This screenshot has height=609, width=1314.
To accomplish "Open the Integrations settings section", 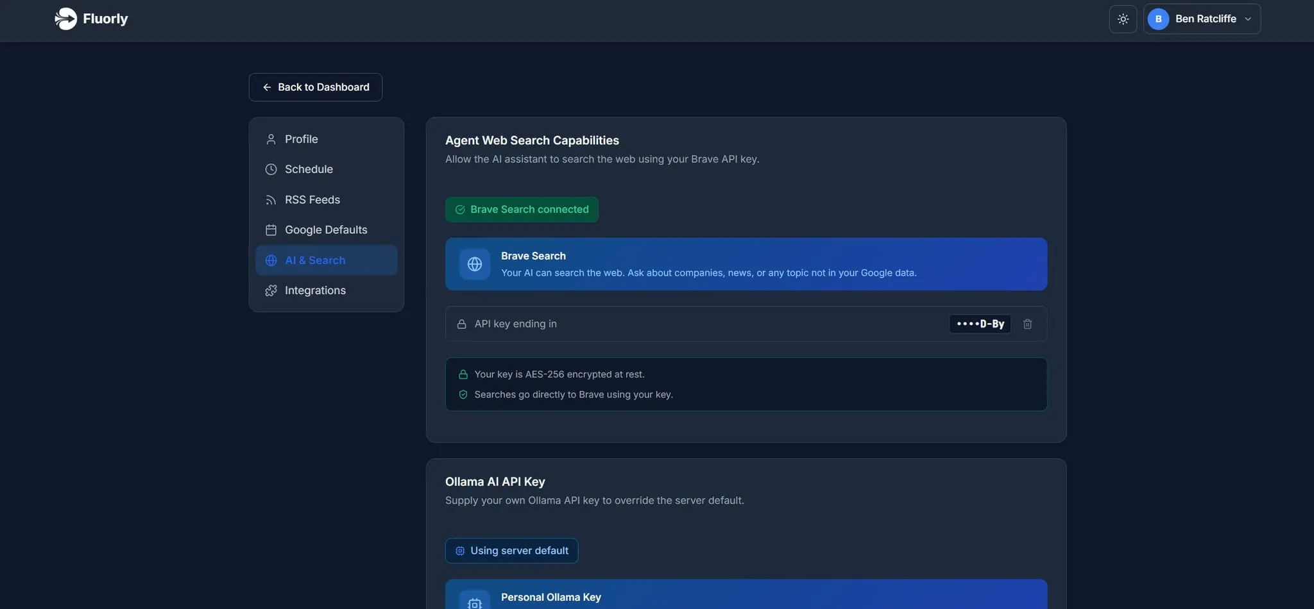I will (x=327, y=290).
